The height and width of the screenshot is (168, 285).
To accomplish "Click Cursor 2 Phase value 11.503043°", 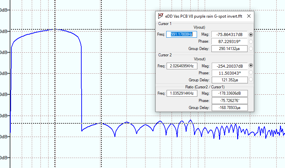I will (x=230, y=73).
